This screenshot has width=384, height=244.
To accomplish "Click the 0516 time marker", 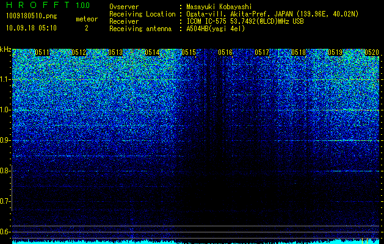I will coord(225,52).
